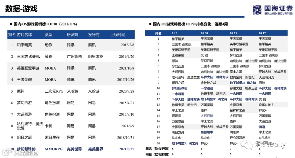Screen dimensions: 295x158
Task: Select 光遇 at rank 4 under 10.30
Action: click(x=204, y=55)
